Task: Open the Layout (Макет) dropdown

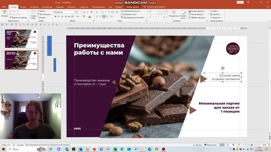Action: click(42, 11)
